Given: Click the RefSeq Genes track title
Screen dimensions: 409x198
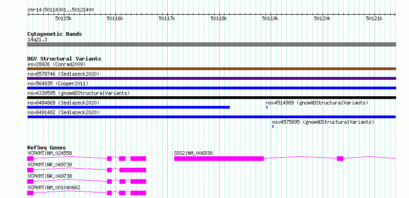Looking at the screenshot, I should coord(46,148).
